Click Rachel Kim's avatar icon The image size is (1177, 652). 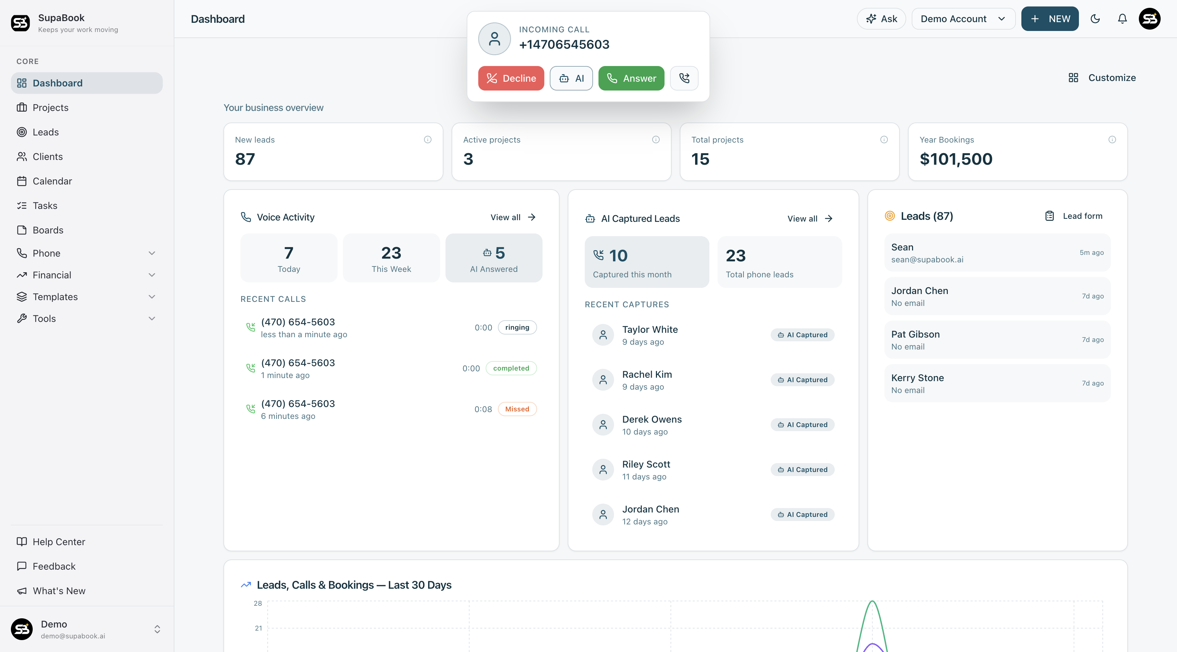coord(603,380)
